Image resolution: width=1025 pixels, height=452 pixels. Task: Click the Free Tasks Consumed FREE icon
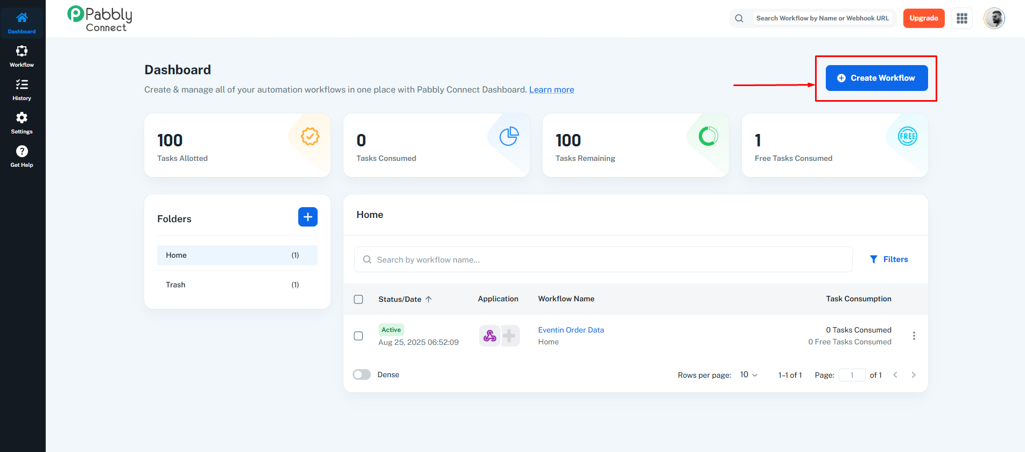tap(908, 136)
